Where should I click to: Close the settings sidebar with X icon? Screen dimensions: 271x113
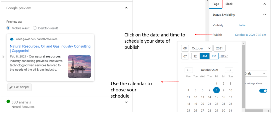point(265,4)
